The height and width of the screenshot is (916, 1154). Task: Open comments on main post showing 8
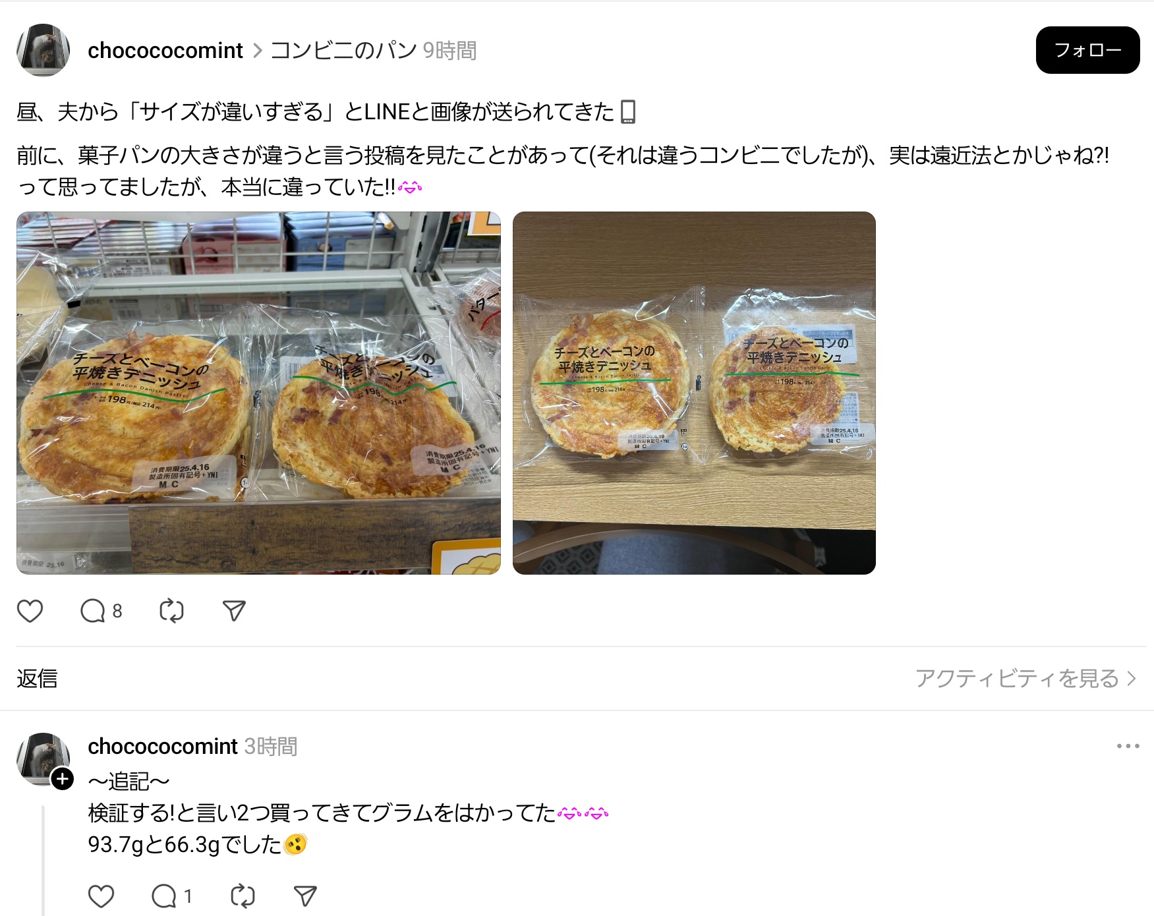[x=101, y=611]
